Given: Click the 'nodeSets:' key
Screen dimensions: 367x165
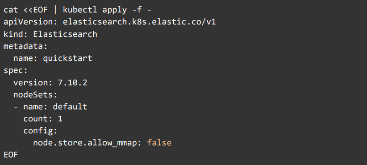Looking at the screenshot, I should [35, 95].
